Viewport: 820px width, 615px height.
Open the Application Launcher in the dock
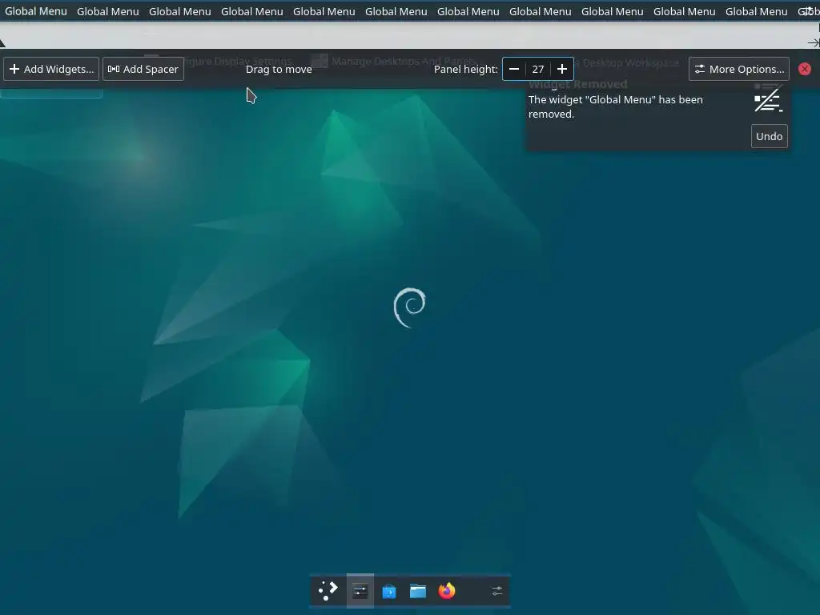pos(328,591)
